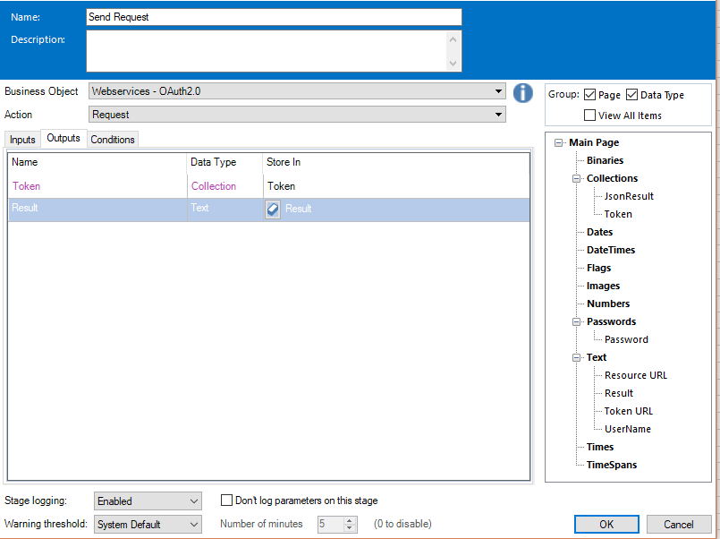The height and width of the screenshot is (539, 720).
Task: Click the data item icon beside Result
Action: [273, 210]
